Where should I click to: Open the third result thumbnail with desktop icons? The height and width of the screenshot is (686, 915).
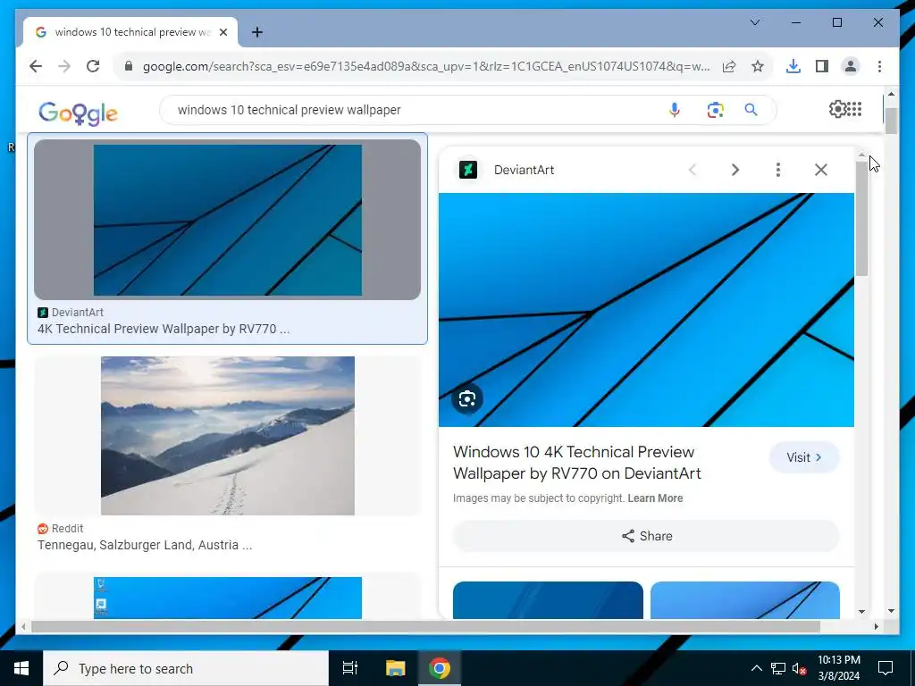(227, 598)
